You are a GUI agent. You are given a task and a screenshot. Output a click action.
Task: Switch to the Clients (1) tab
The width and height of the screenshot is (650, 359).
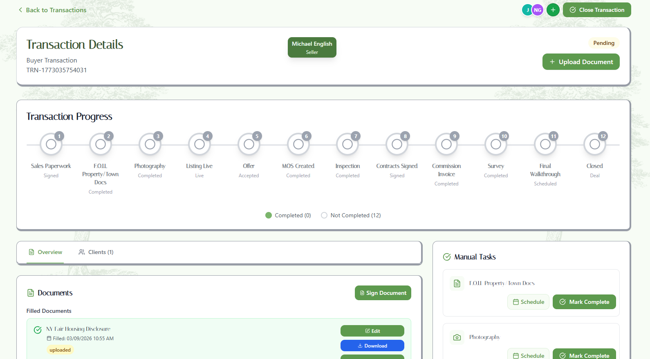coord(96,252)
